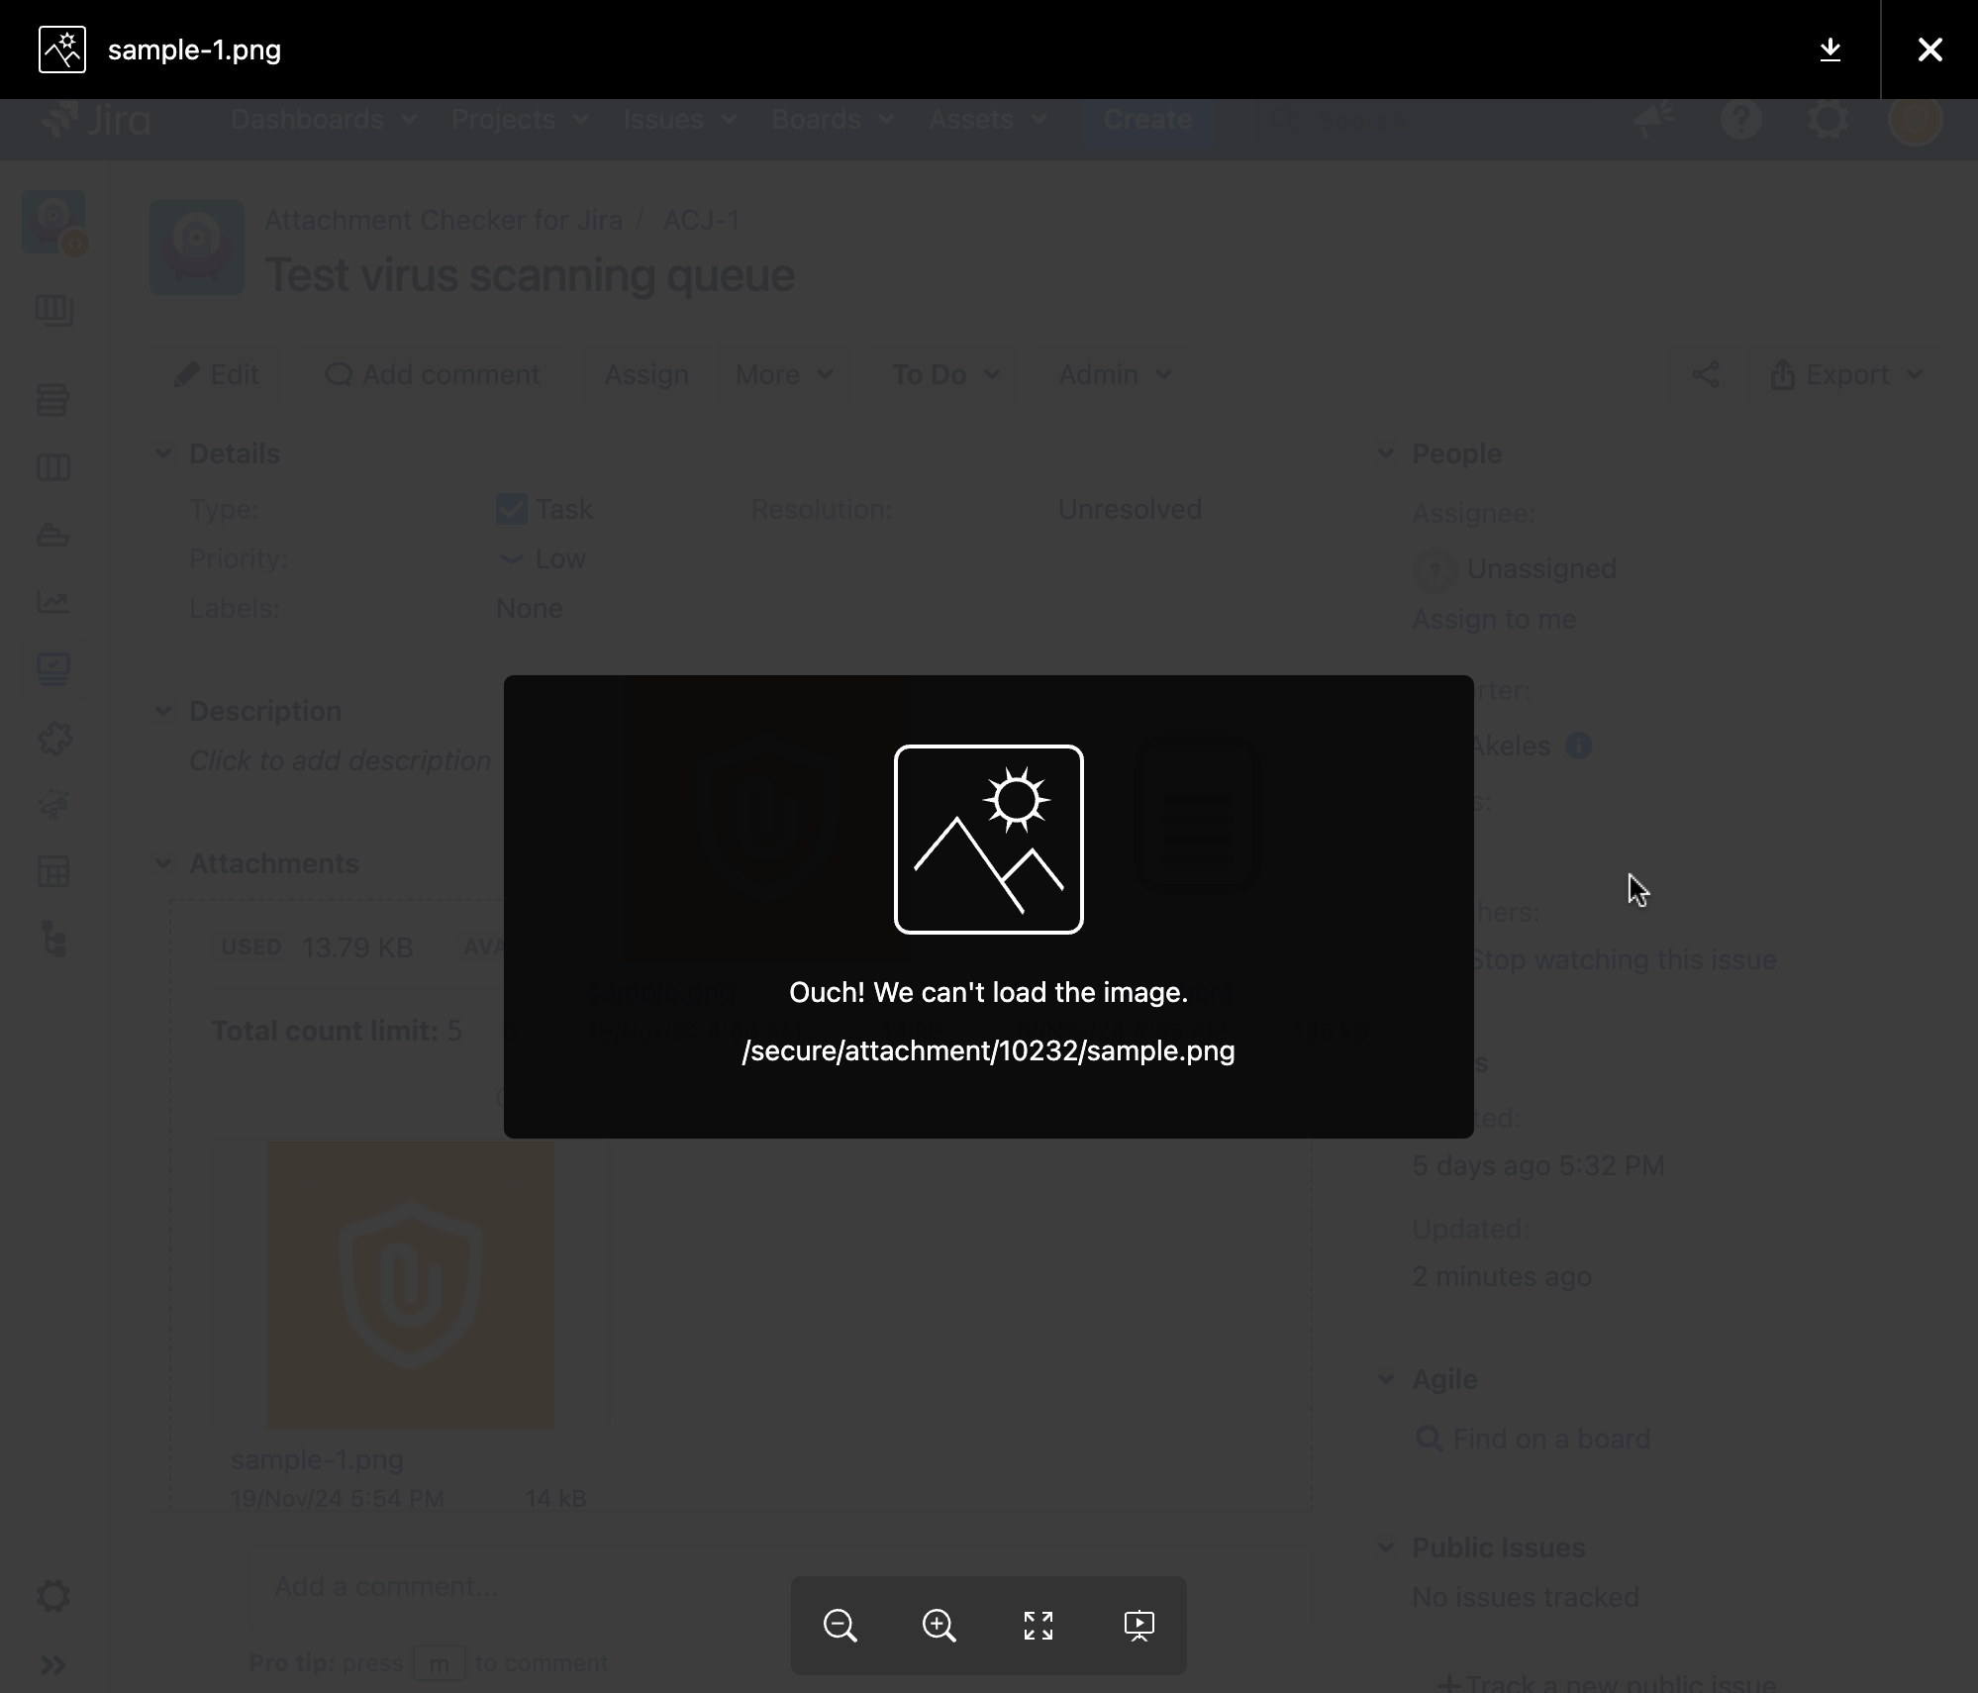Image resolution: width=1978 pixels, height=1693 pixels.
Task: Select the fullscreen expand icon
Action: point(1038,1624)
